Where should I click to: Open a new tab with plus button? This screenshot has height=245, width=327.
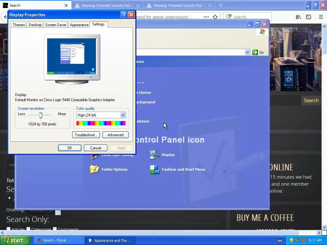220,5
